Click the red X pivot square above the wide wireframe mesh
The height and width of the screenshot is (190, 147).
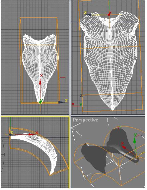click(109, 15)
